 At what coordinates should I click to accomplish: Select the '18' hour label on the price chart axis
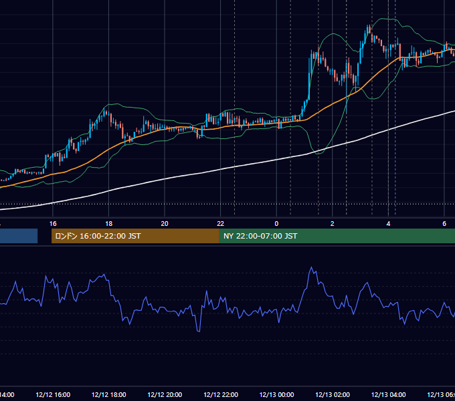click(109, 224)
